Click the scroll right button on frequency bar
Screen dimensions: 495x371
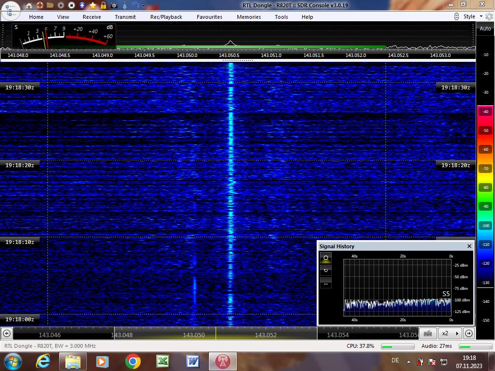point(469,333)
